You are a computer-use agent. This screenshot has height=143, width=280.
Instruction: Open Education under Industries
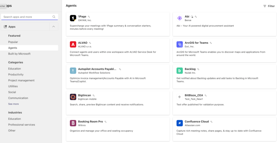point(15,119)
